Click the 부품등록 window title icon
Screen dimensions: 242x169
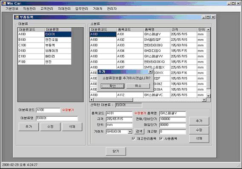click(x=17, y=17)
